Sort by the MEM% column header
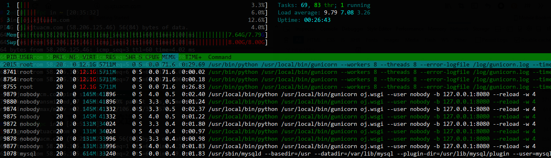 pos(169,57)
